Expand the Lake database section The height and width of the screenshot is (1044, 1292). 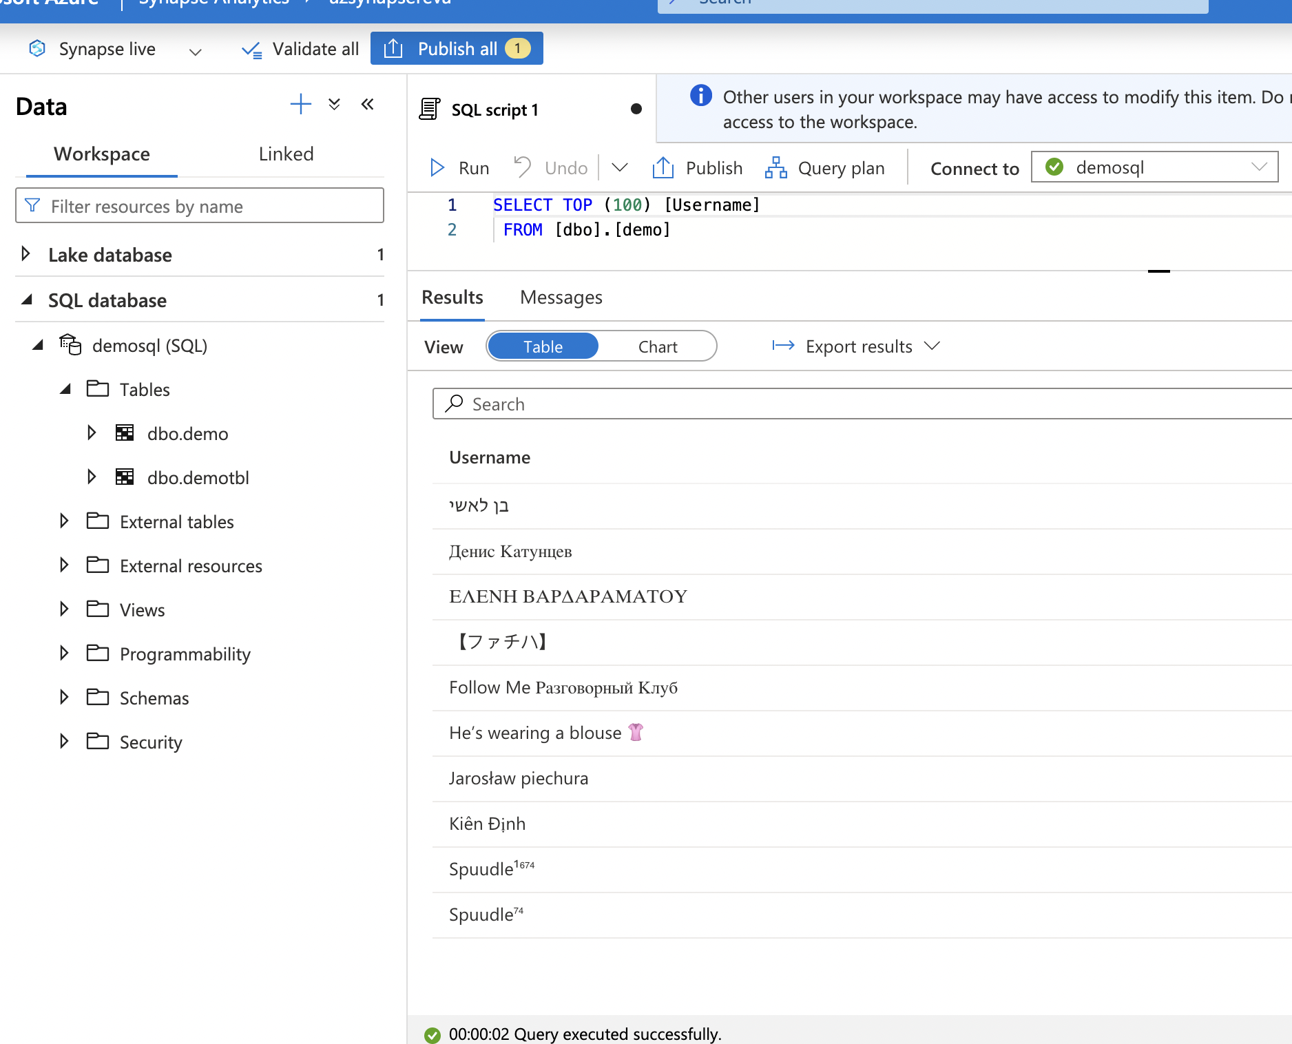(26, 253)
